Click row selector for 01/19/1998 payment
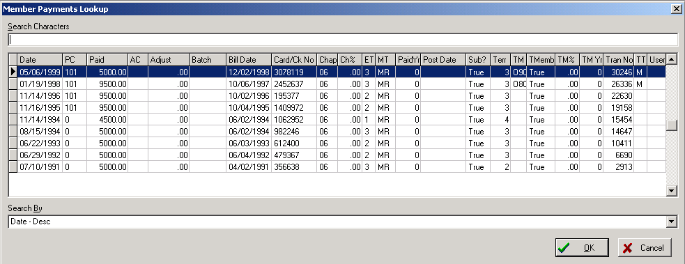 pyautogui.click(x=13, y=84)
